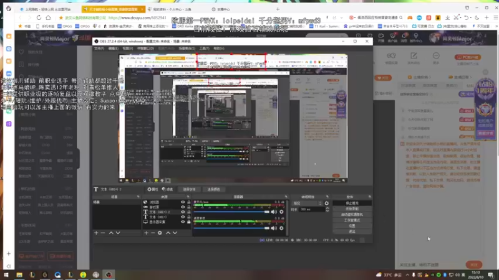The width and height of the screenshot is (499, 280).
Task: Open File Explorer from taskbar
Action: [x=19, y=274]
